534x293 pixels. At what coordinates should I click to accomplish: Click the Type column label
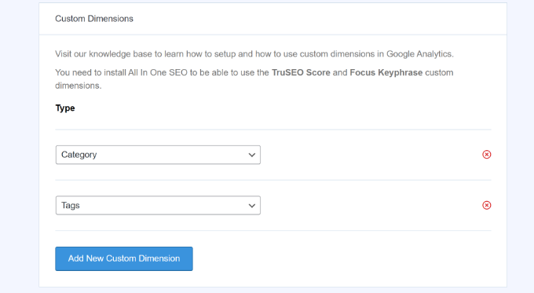(x=65, y=108)
